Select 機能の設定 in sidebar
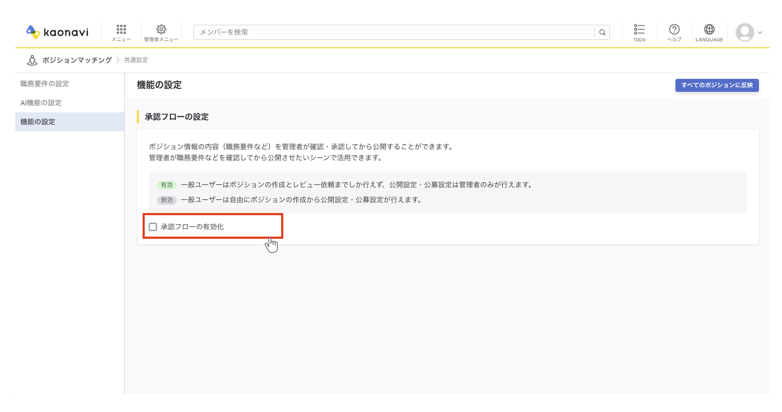The height and width of the screenshot is (412, 782). pyautogui.click(x=70, y=122)
